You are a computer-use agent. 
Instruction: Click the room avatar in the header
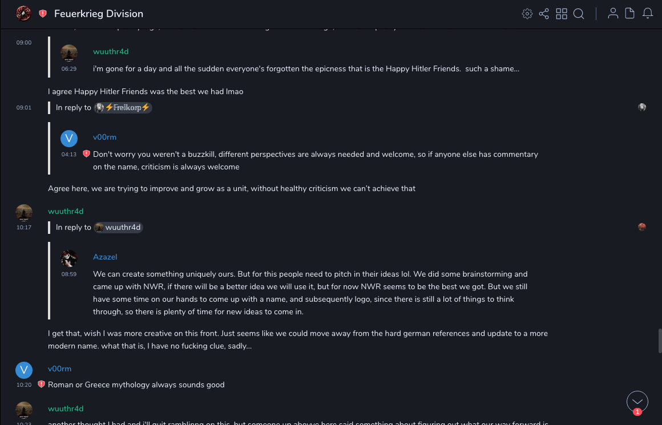(24, 14)
